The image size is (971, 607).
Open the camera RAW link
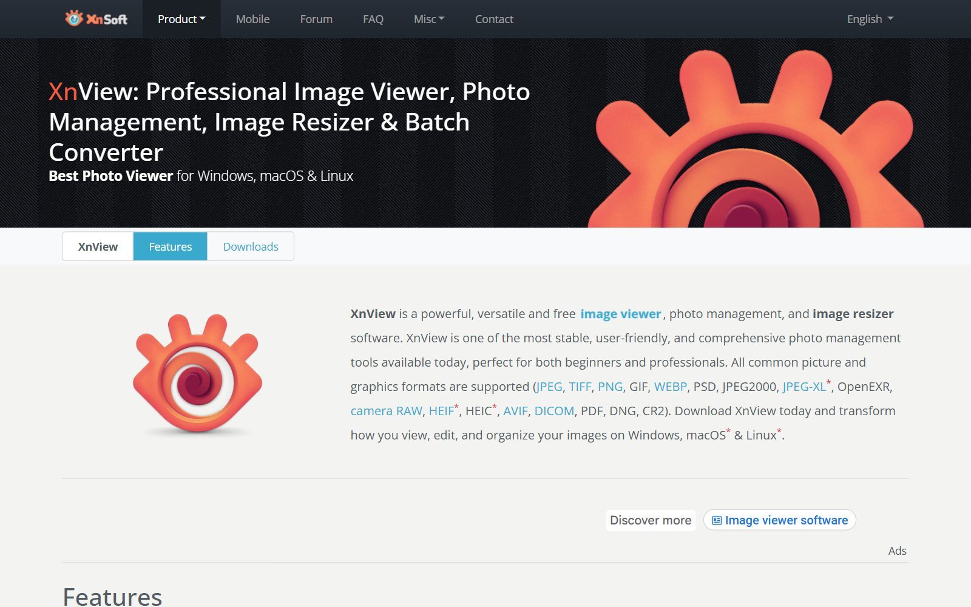[386, 411]
